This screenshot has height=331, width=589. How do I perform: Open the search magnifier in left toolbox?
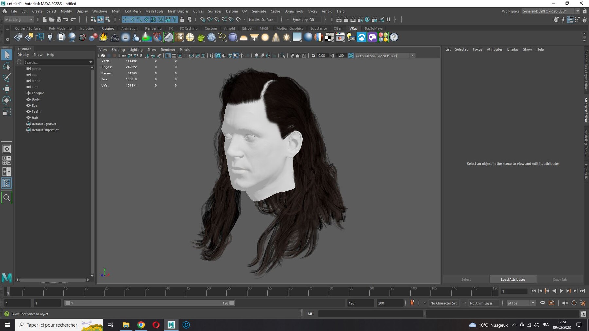[x=7, y=198]
